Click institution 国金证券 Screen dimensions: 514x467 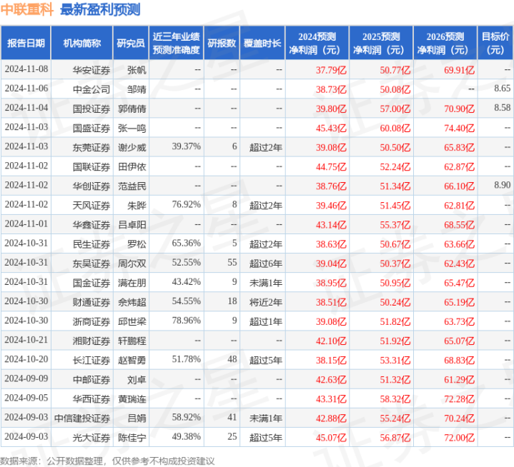[x=91, y=283]
